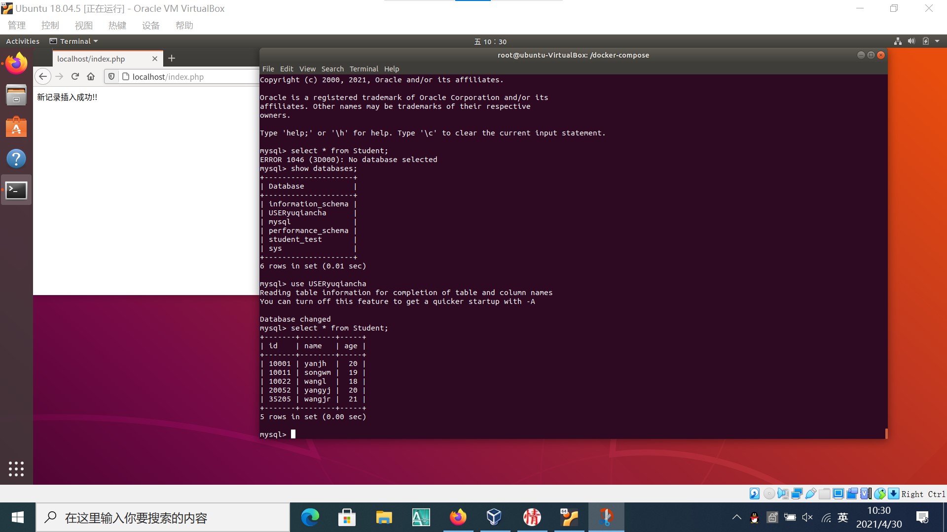Open the tracking protection shield icon

pos(111,76)
